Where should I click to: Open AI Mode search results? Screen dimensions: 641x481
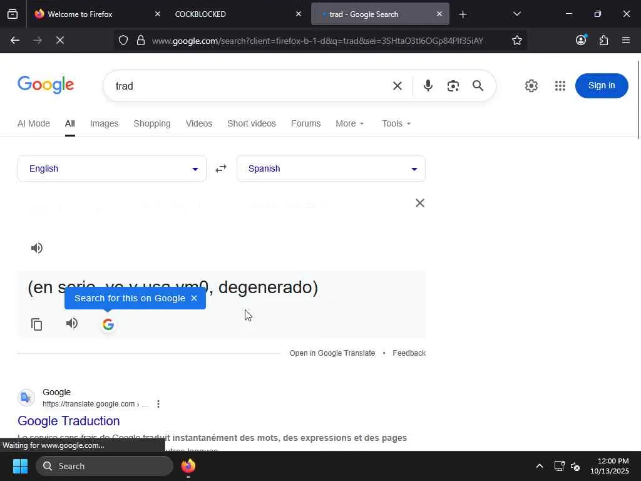click(x=34, y=123)
